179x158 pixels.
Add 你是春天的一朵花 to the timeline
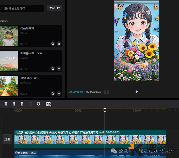click(x=59, y=69)
